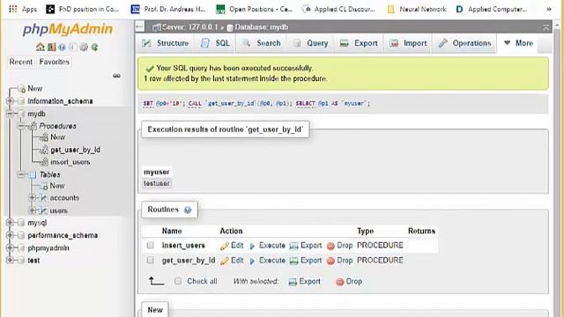The image size is (564, 317).
Task: Click New under Procedures in the tree
Action: tap(57, 137)
